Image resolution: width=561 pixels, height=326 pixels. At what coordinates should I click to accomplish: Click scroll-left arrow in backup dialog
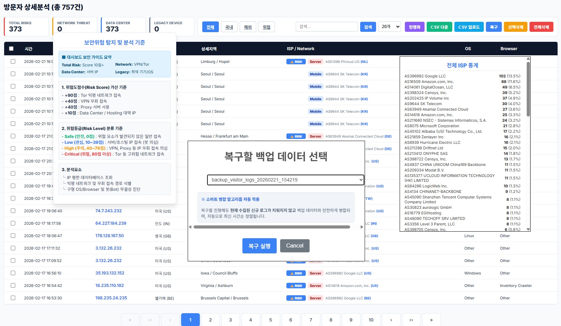[x=190, y=227]
